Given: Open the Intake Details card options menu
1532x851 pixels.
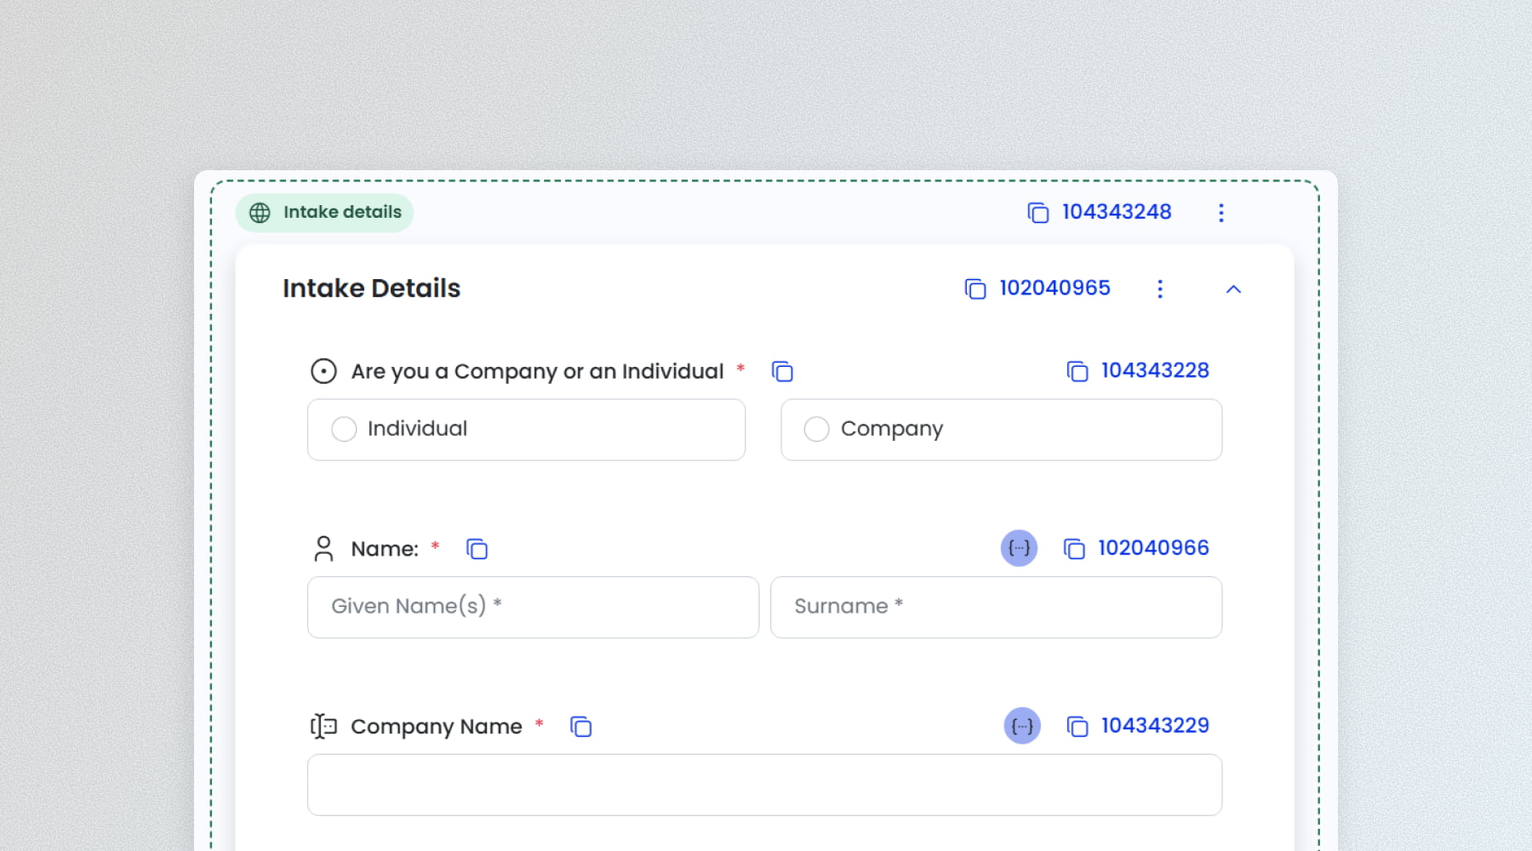Looking at the screenshot, I should [1159, 289].
